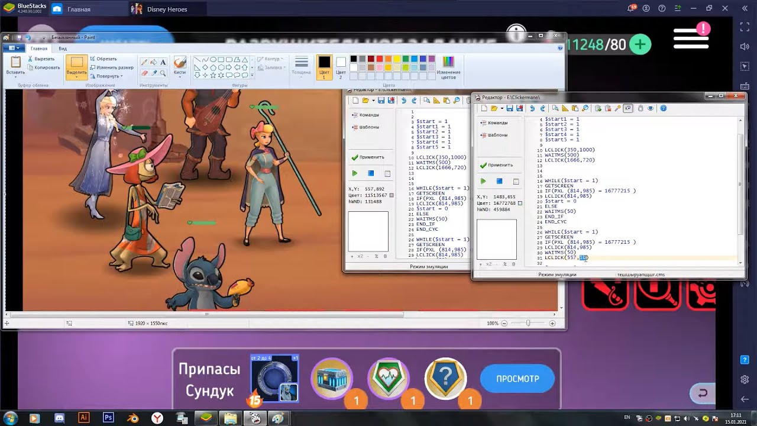Select the Цвет 1 color box in Paint
Image resolution: width=757 pixels, height=426 pixels.
324,67
